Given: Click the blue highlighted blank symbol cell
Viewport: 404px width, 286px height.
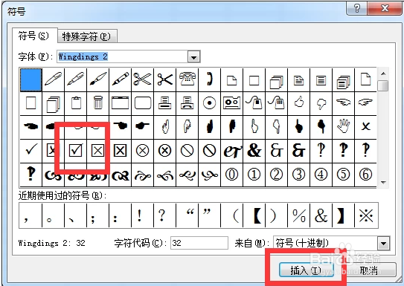Looking at the screenshot, I should (31, 79).
